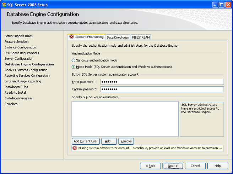Cancel the SQL Server setup
The image size is (233, 174).
(x=195, y=166)
